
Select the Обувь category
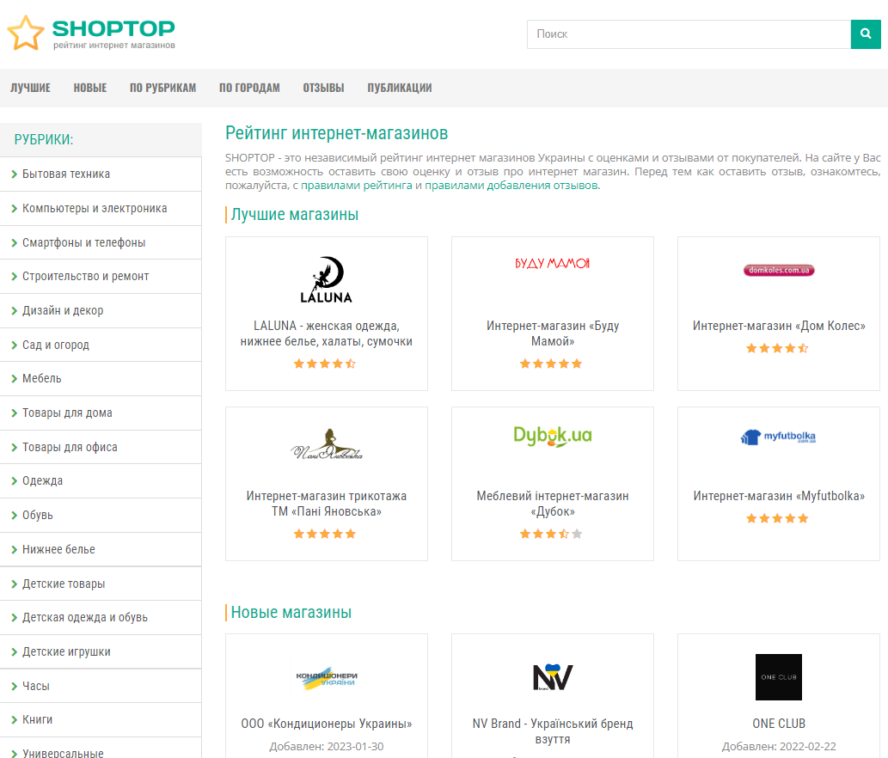coord(101,515)
